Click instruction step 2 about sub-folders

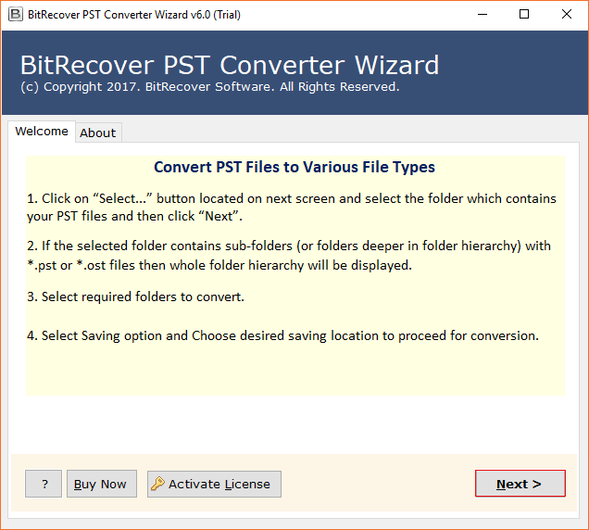click(289, 255)
